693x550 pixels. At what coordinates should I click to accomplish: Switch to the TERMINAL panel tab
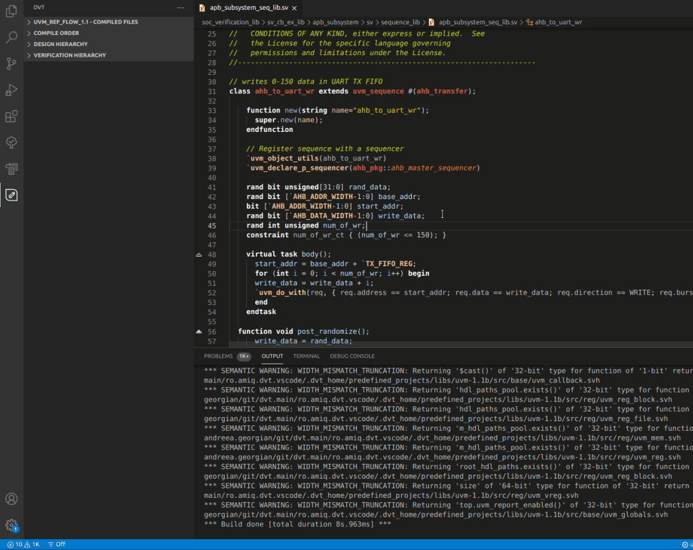(306, 356)
